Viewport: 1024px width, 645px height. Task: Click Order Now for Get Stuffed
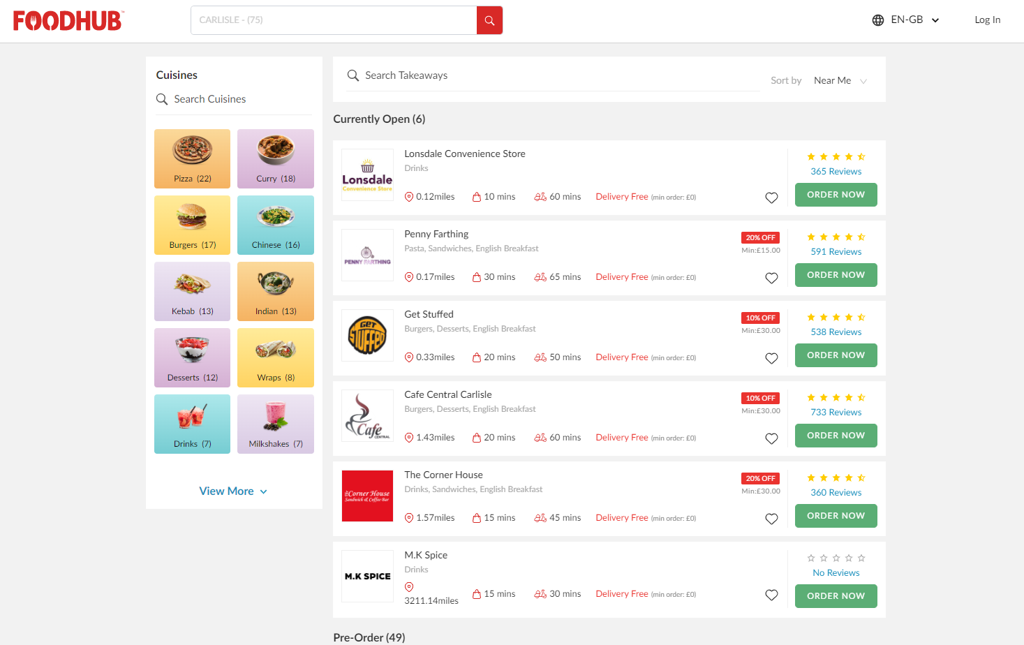coord(836,355)
